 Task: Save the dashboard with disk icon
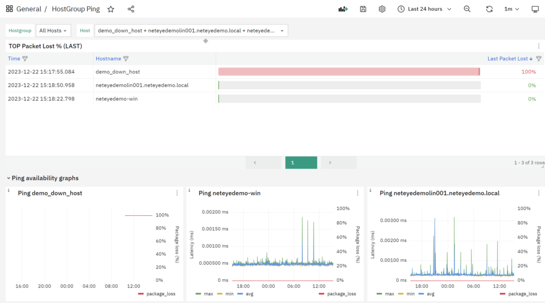tap(363, 9)
